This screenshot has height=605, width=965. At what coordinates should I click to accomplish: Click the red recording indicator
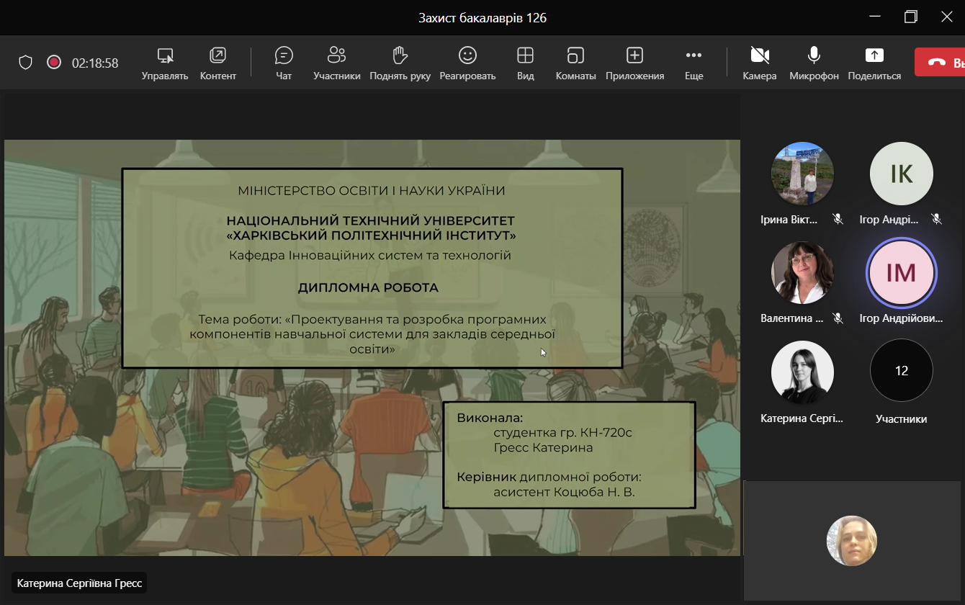pyautogui.click(x=54, y=63)
